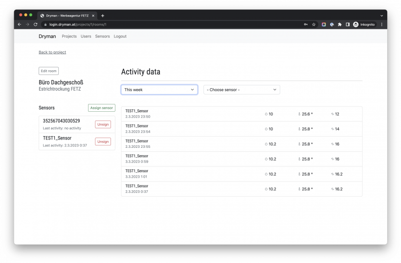Viewport: 401px width, 263px height.
Task: Open a new browser tab
Action: [x=102, y=16]
